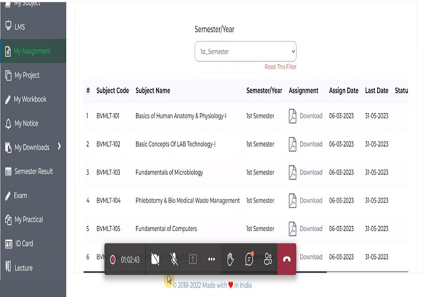Open more options ellipsis in meeting toolbar
This screenshot has width=425, height=297.
pyautogui.click(x=211, y=259)
